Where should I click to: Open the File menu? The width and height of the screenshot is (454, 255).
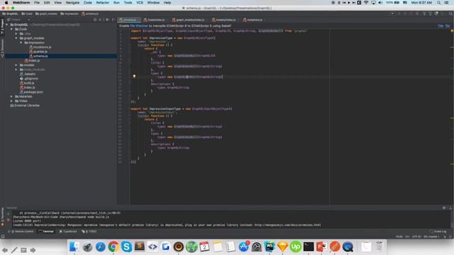(37, 3)
